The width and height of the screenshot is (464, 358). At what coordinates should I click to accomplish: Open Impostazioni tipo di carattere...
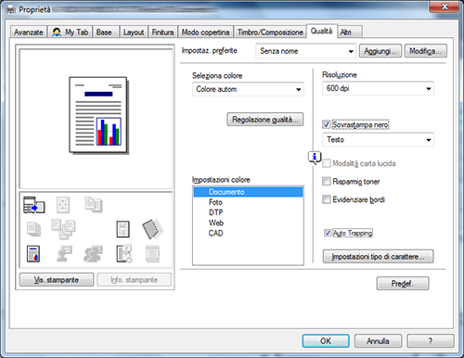click(x=378, y=257)
